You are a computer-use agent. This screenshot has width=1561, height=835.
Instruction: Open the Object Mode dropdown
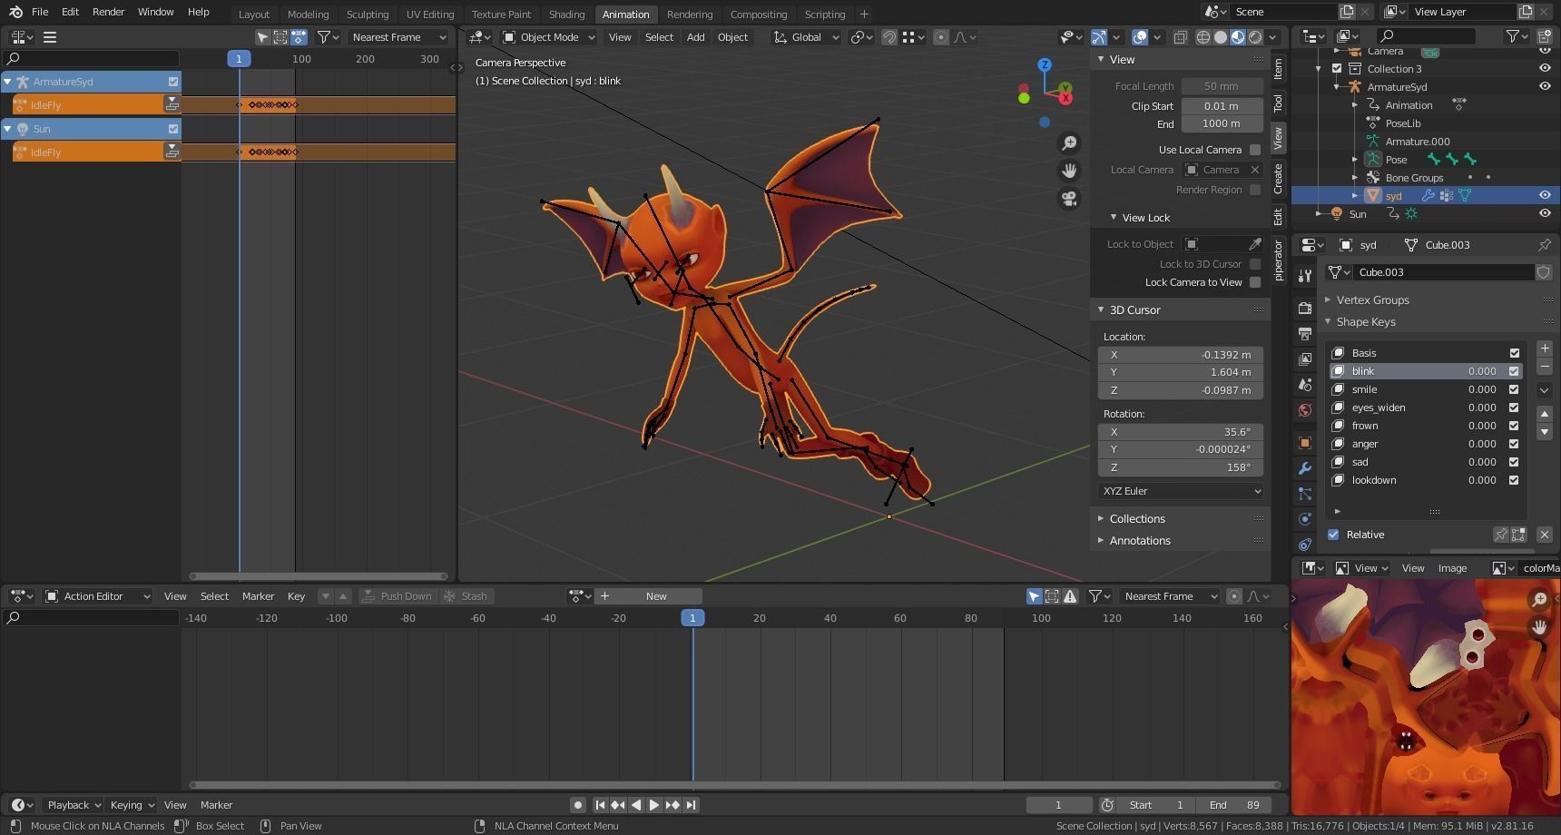549,37
